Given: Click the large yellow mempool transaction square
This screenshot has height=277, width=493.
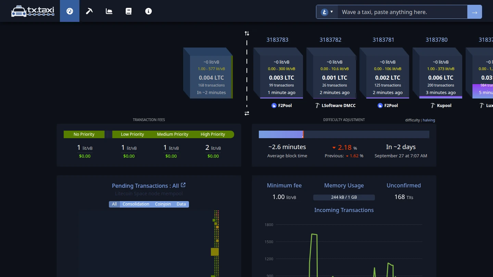Looking at the screenshot, I should tap(215, 252).
